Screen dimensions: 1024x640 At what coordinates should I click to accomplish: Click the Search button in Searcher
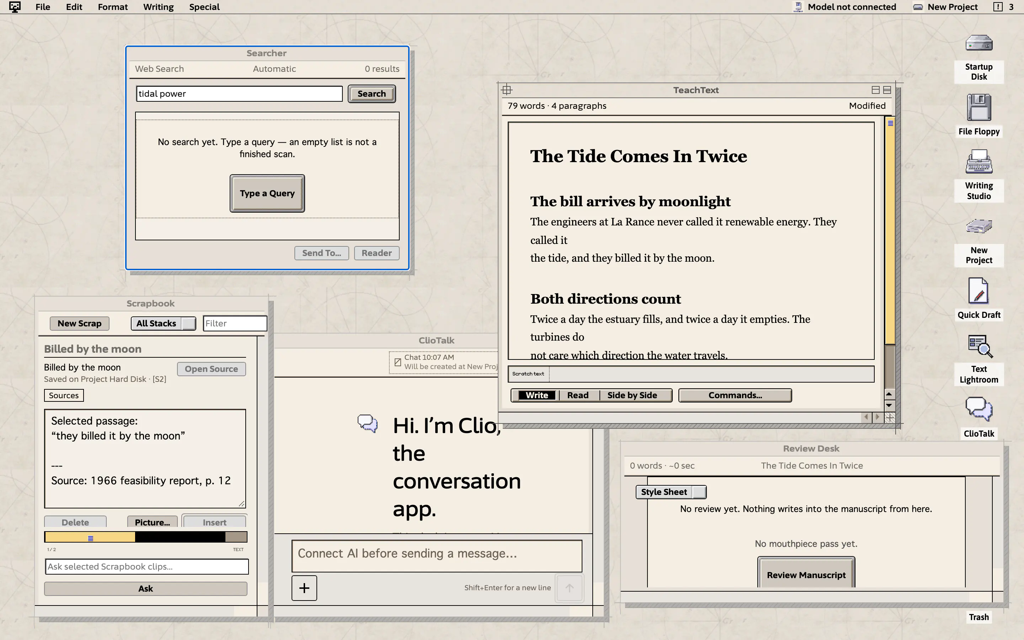[372, 94]
